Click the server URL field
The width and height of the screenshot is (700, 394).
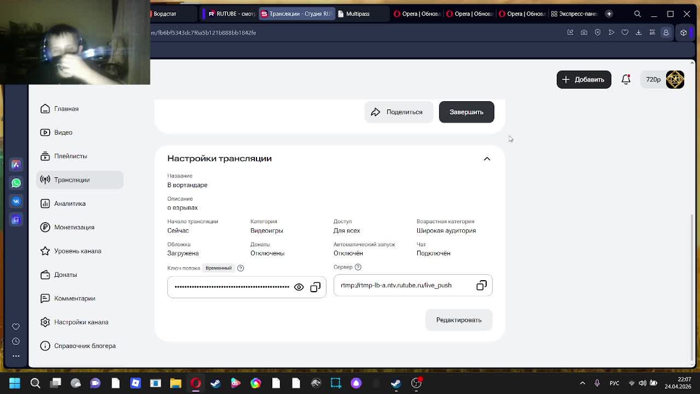tap(413, 285)
